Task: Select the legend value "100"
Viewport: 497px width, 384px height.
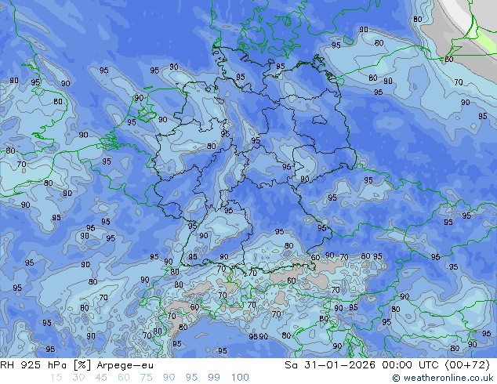Action: (x=240, y=378)
